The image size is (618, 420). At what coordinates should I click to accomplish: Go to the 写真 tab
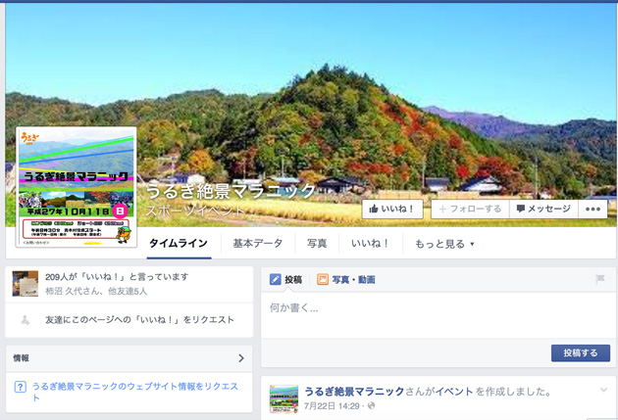[x=317, y=243]
